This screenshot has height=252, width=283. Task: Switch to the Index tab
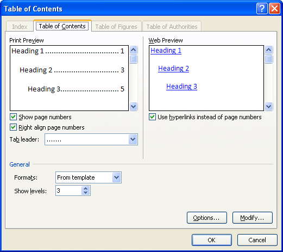(20, 27)
